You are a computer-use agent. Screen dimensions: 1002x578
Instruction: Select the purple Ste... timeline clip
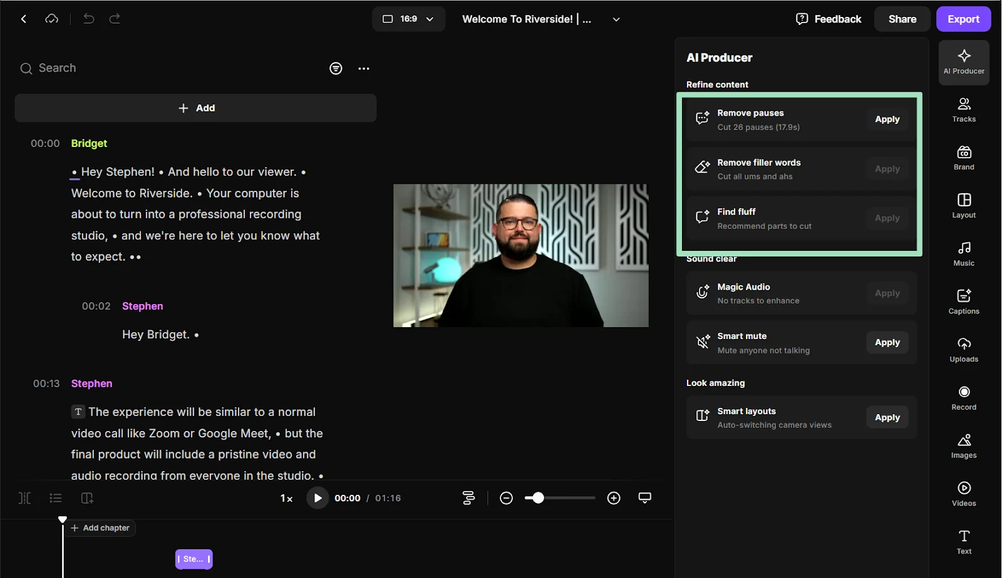click(x=194, y=559)
